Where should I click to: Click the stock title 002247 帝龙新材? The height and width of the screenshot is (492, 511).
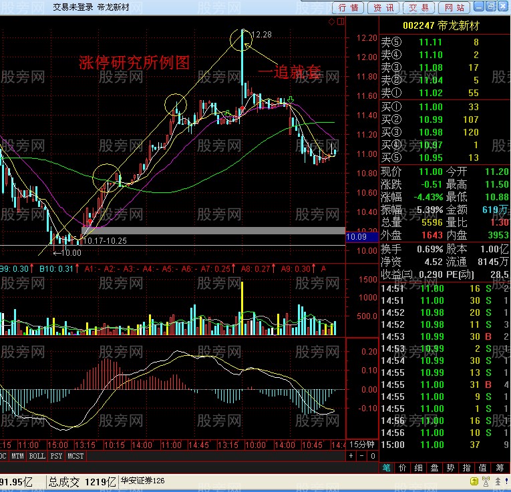click(441, 26)
